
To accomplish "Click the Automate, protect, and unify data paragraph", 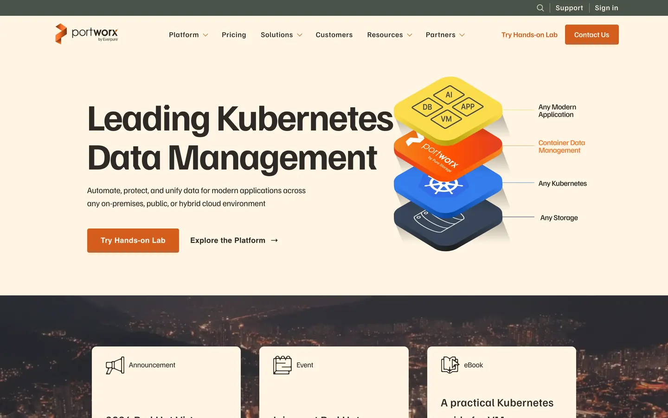I will point(196,197).
